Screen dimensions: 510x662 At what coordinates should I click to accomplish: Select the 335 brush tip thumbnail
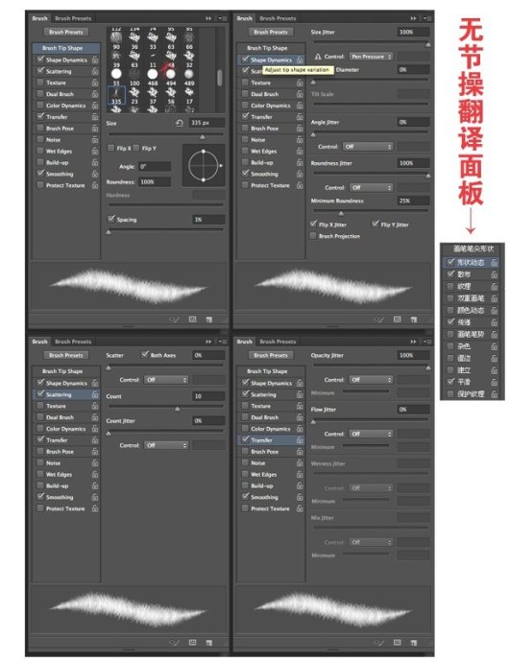116,95
